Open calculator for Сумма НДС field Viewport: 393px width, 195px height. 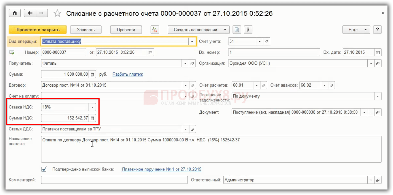pos(92,118)
